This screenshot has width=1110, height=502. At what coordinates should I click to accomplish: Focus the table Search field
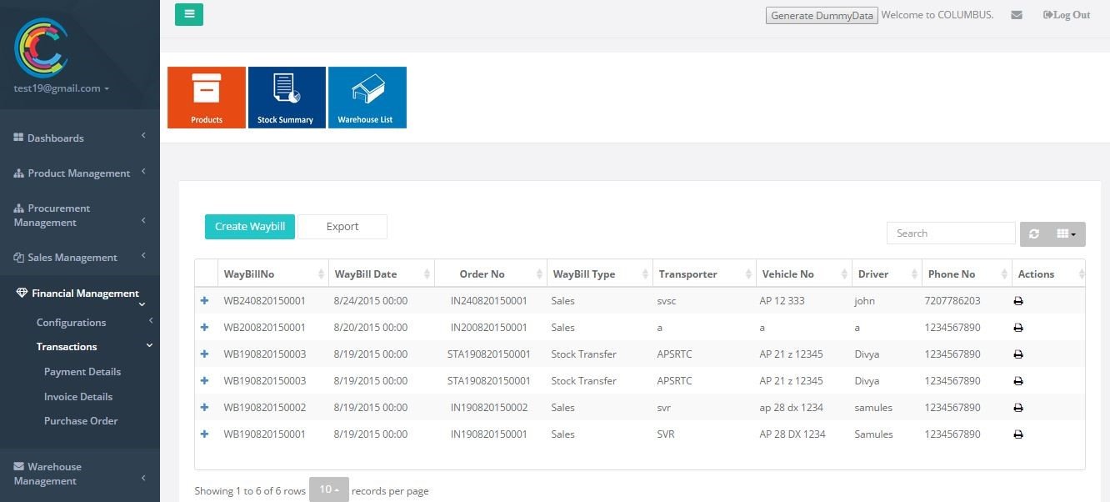pyautogui.click(x=951, y=233)
